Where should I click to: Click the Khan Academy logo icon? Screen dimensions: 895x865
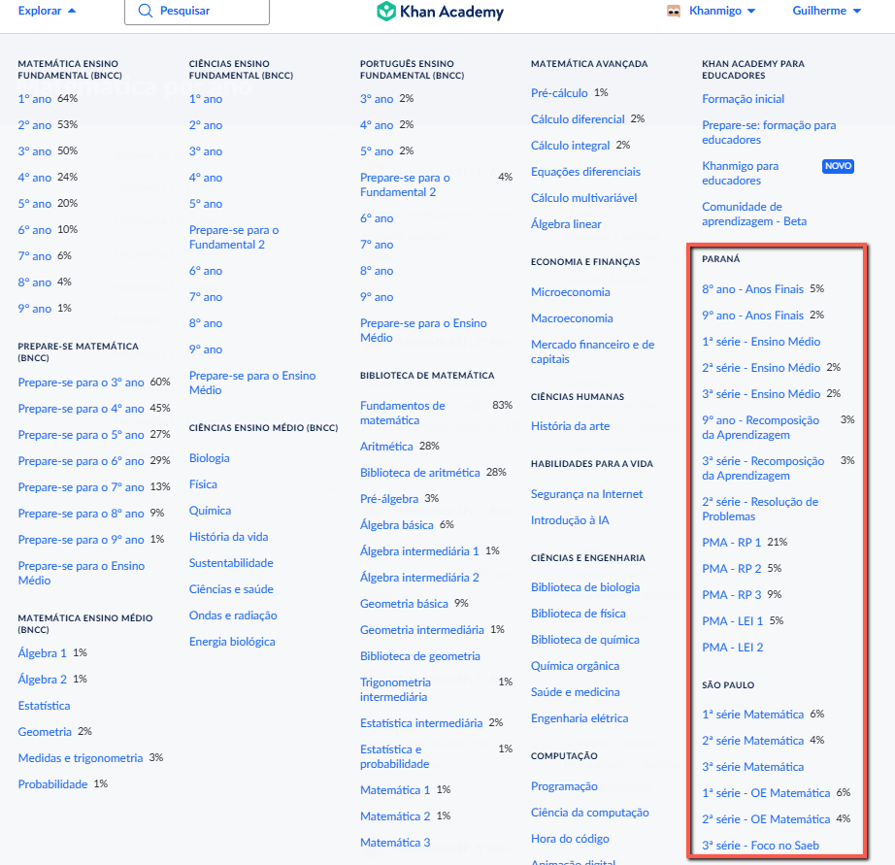point(386,11)
